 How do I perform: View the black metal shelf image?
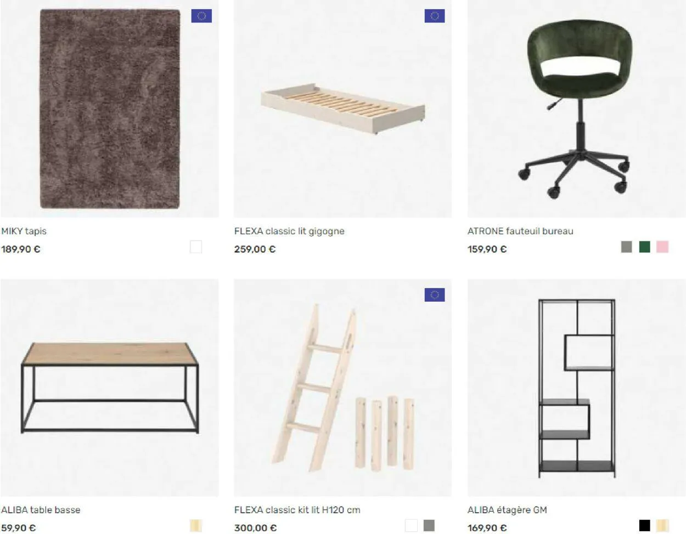[x=576, y=388]
